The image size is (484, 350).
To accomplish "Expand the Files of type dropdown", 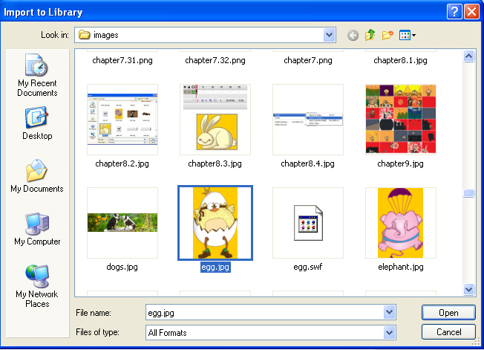I will click(390, 333).
